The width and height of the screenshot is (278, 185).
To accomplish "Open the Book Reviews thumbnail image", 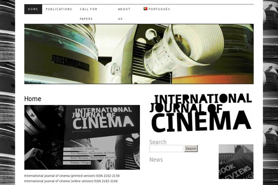I will 236,161.
